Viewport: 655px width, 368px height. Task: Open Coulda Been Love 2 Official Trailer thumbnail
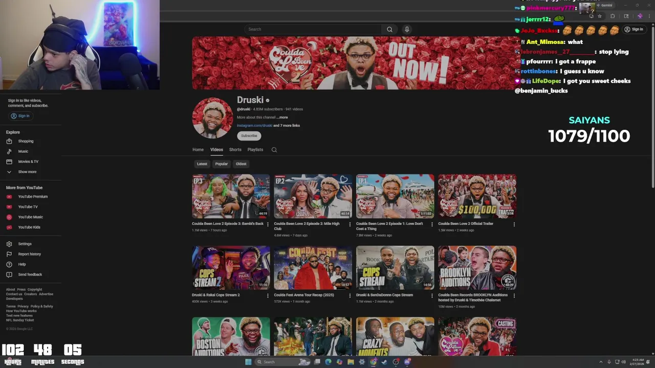point(477,196)
